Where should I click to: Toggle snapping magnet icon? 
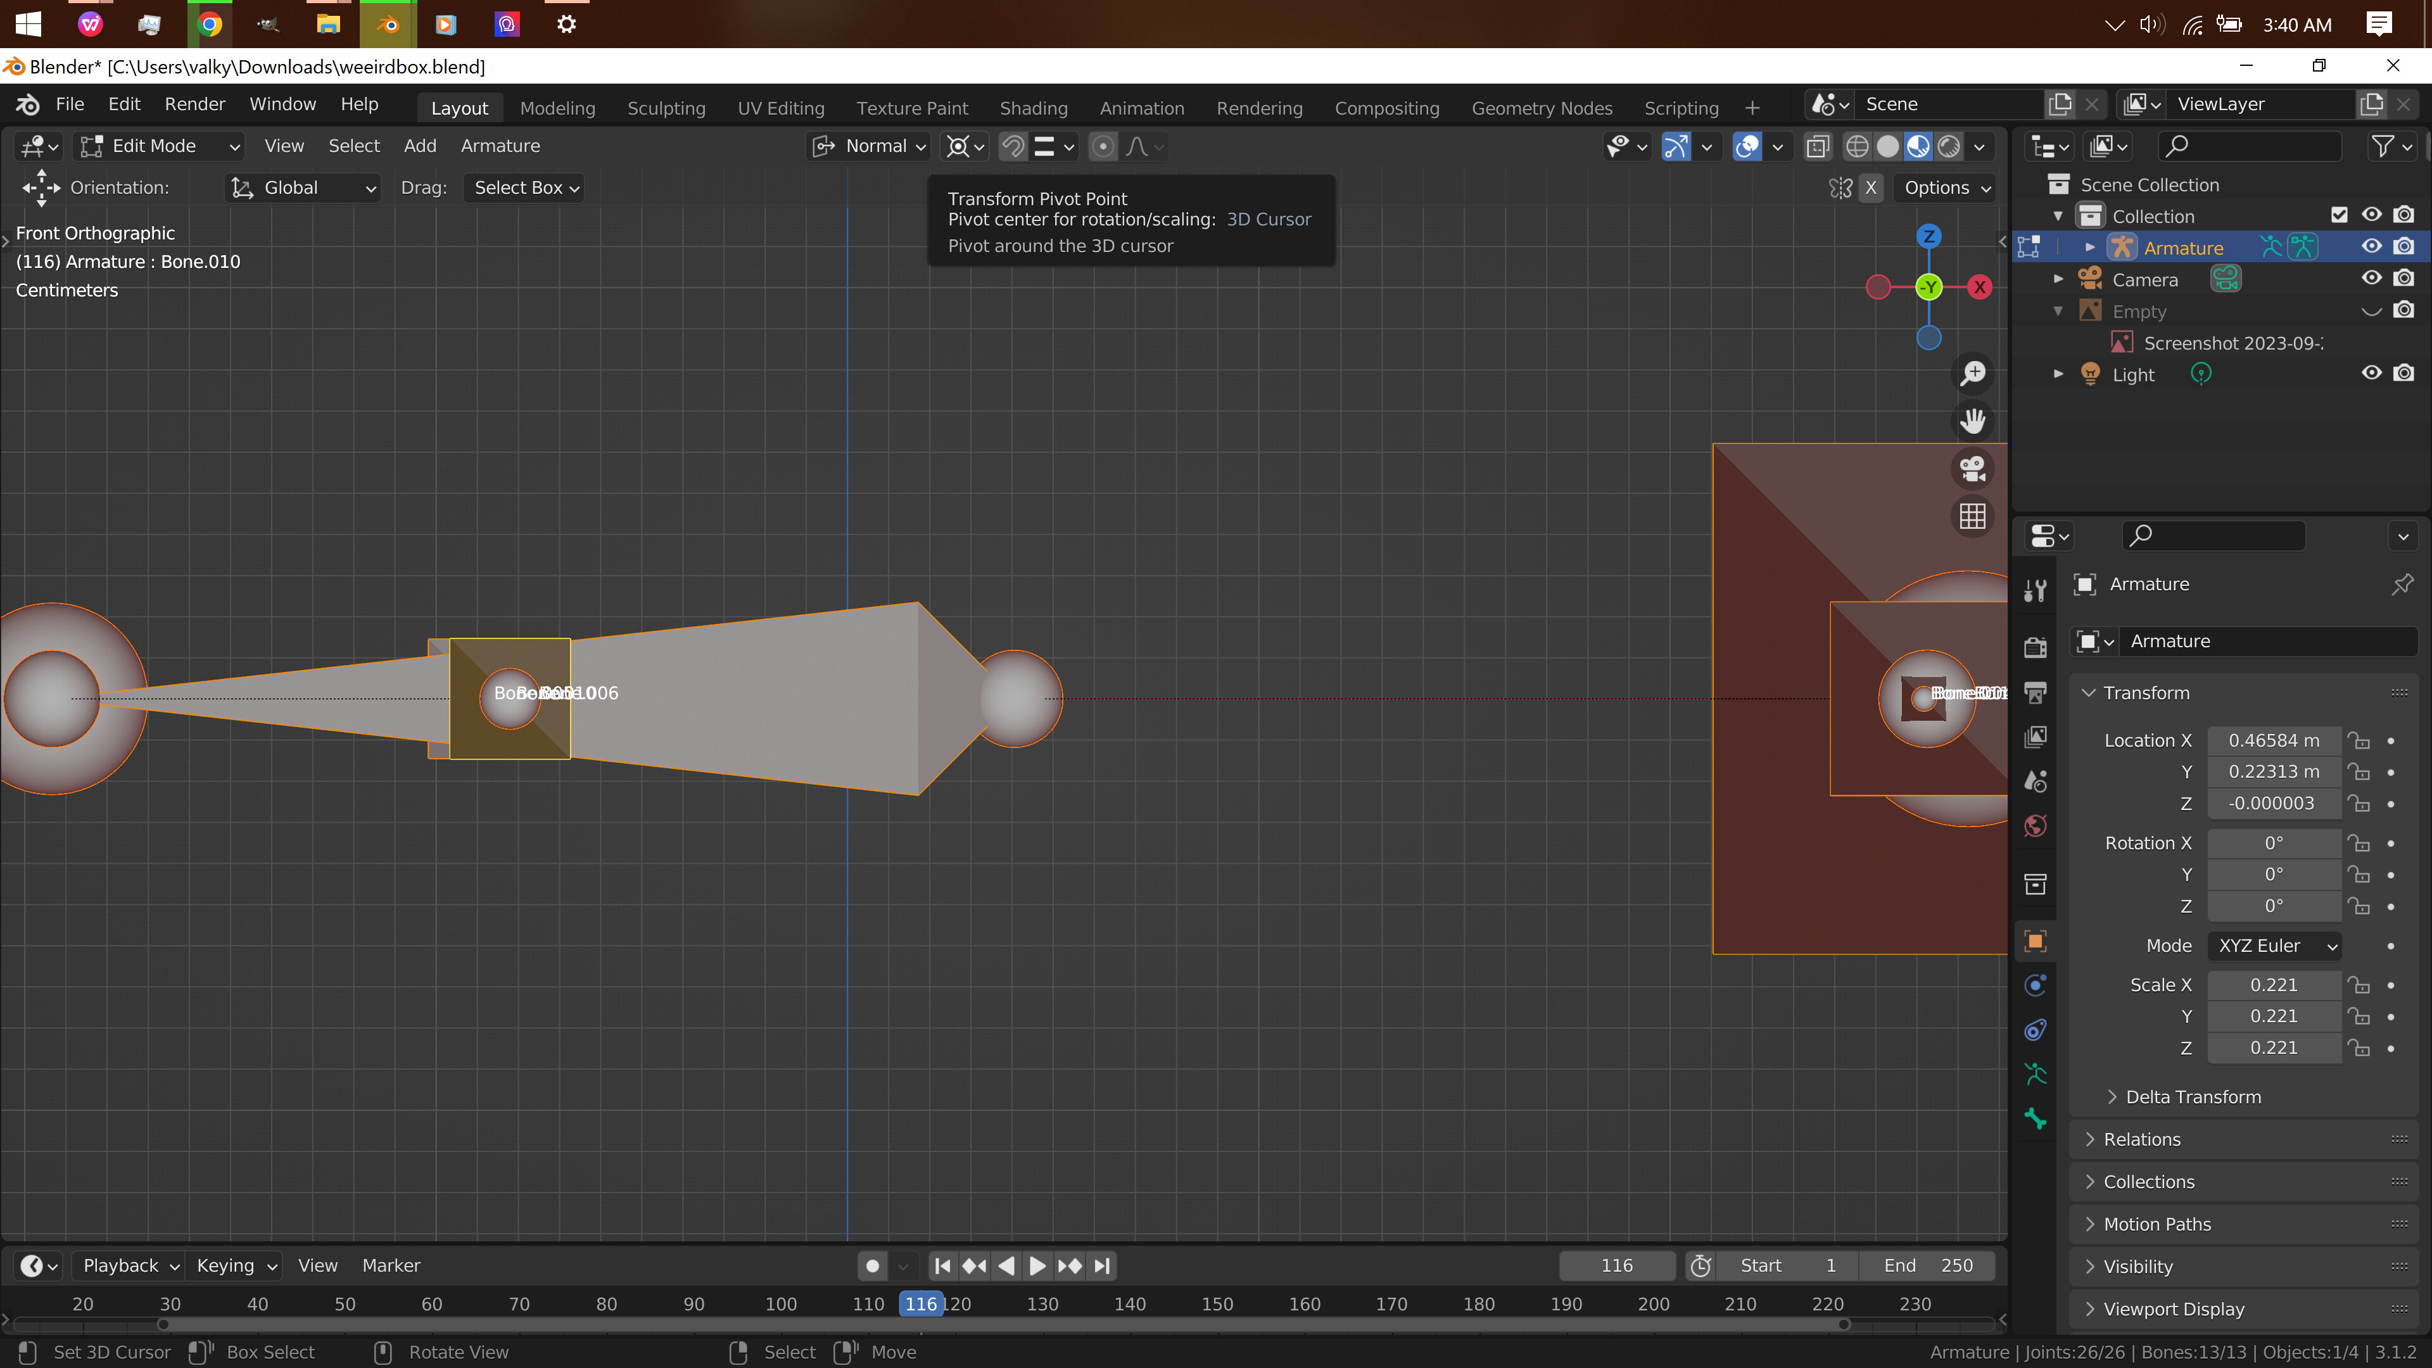(x=1013, y=146)
